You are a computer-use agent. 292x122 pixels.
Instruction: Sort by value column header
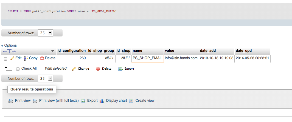click(170, 51)
